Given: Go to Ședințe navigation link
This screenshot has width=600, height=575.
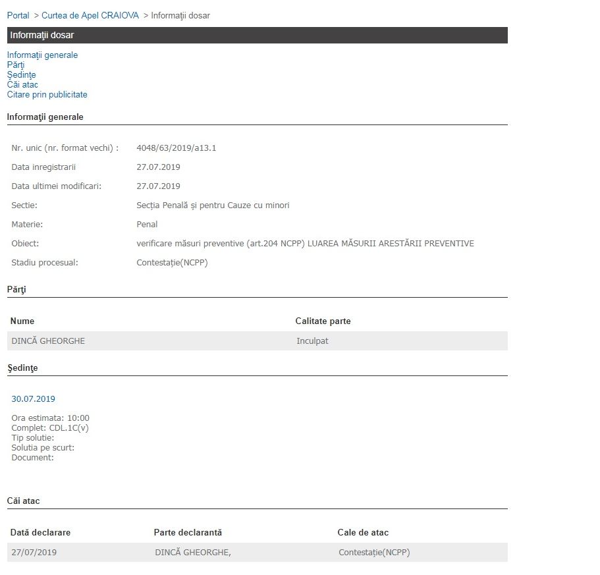Looking at the screenshot, I should [x=21, y=75].
